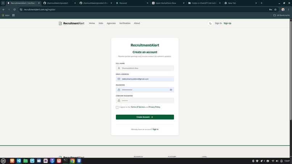
Task: Switch to the shamsuddeein/govalert-fro GitHub tab
Action: click(95, 3)
